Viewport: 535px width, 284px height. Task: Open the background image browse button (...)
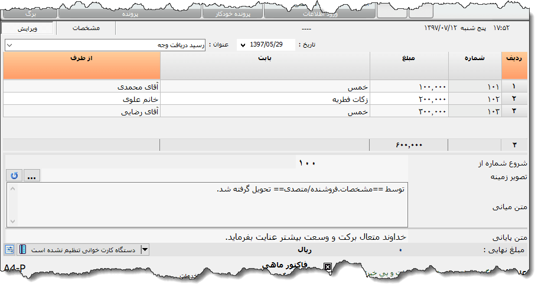(32, 176)
